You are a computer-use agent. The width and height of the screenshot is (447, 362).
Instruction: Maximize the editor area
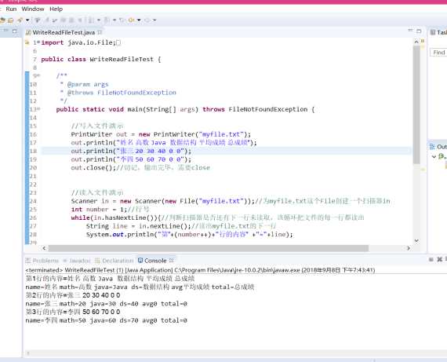(419, 31)
